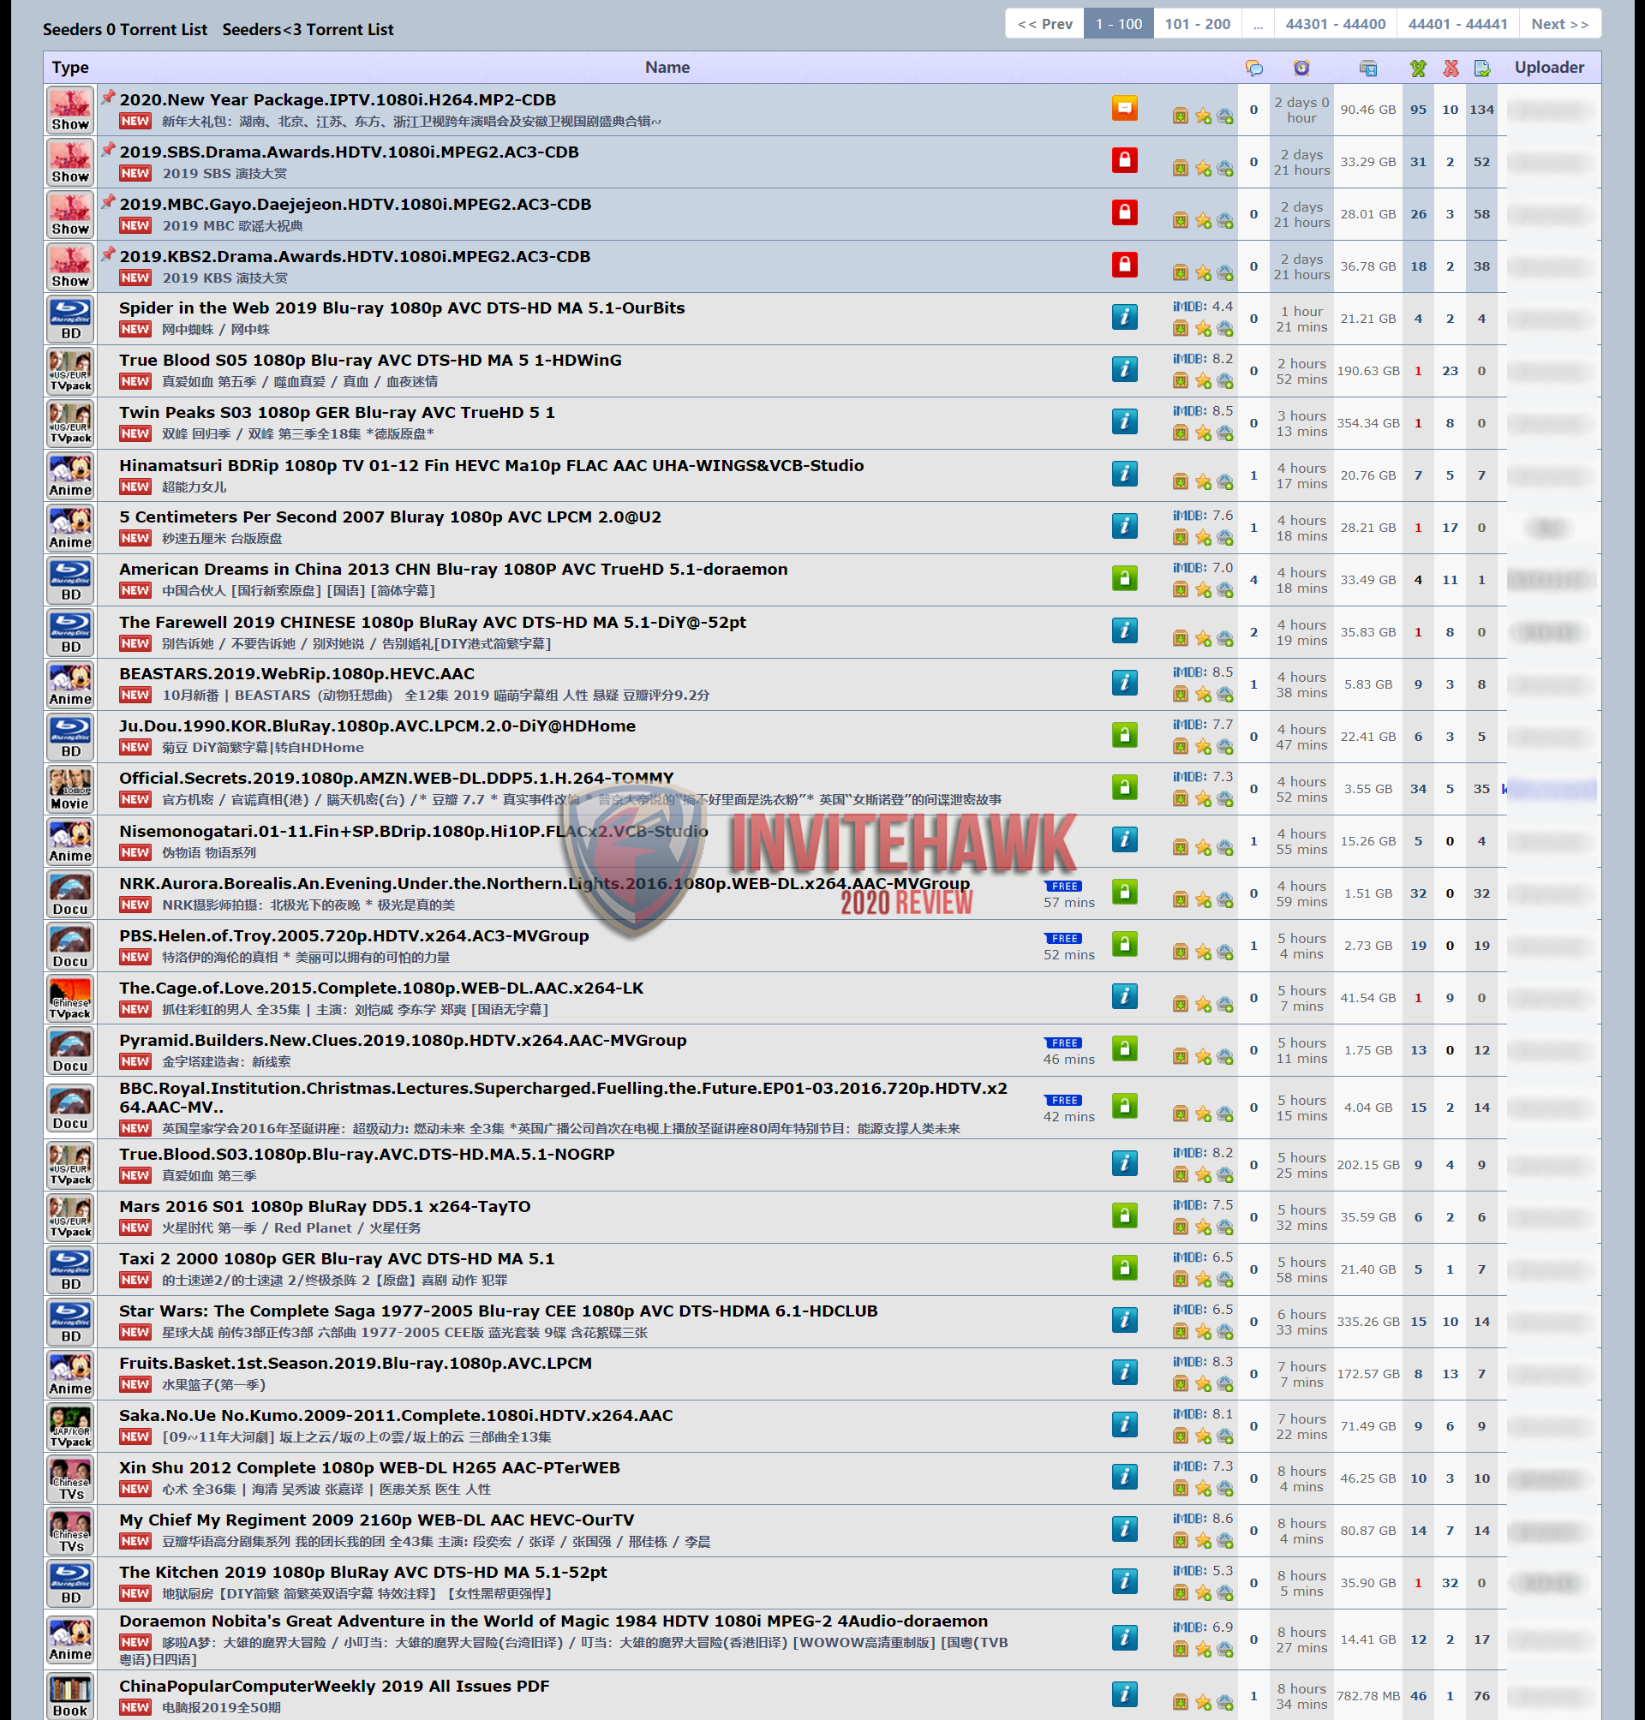Viewport: 1645px width, 1720px height.
Task: Click download box icon for 2020.New Year Package row
Action: (1181, 116)
